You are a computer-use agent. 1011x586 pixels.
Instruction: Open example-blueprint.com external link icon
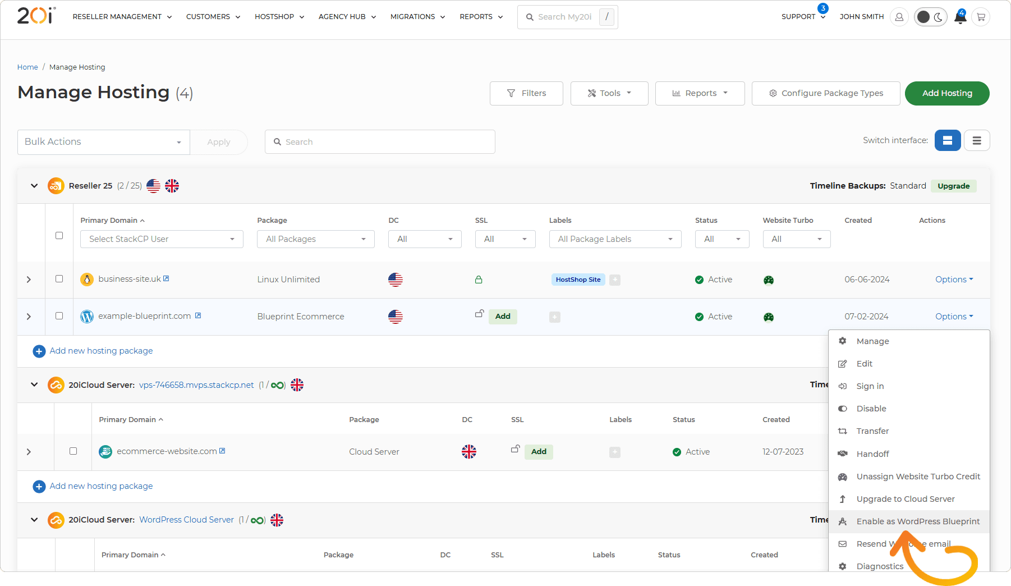[198, 315]
